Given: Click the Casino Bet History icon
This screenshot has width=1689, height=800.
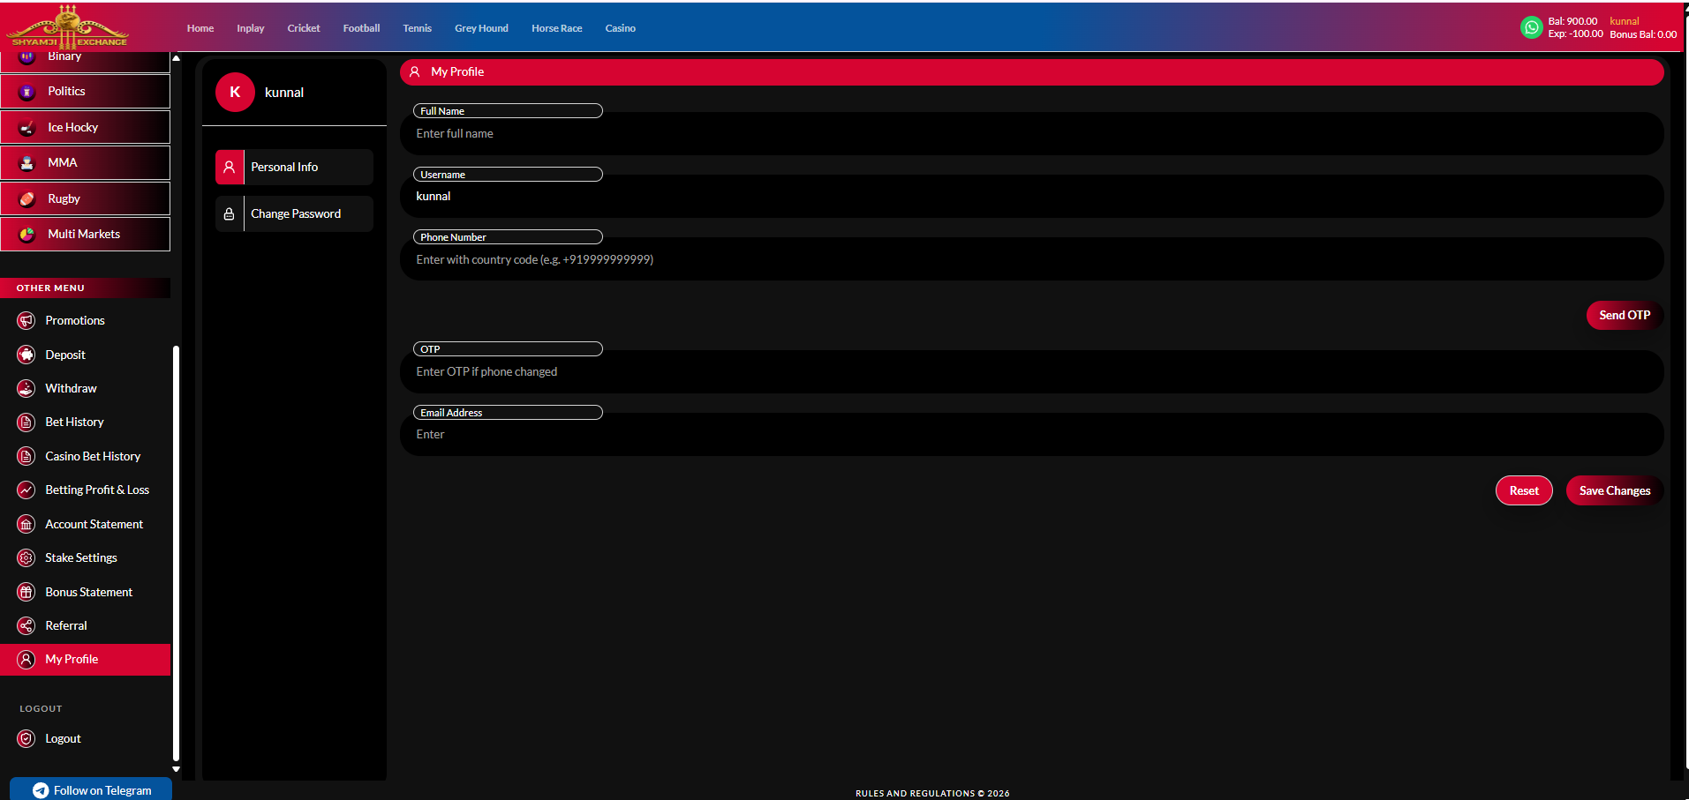Looking at the screenshot, I should pos(26,456).
